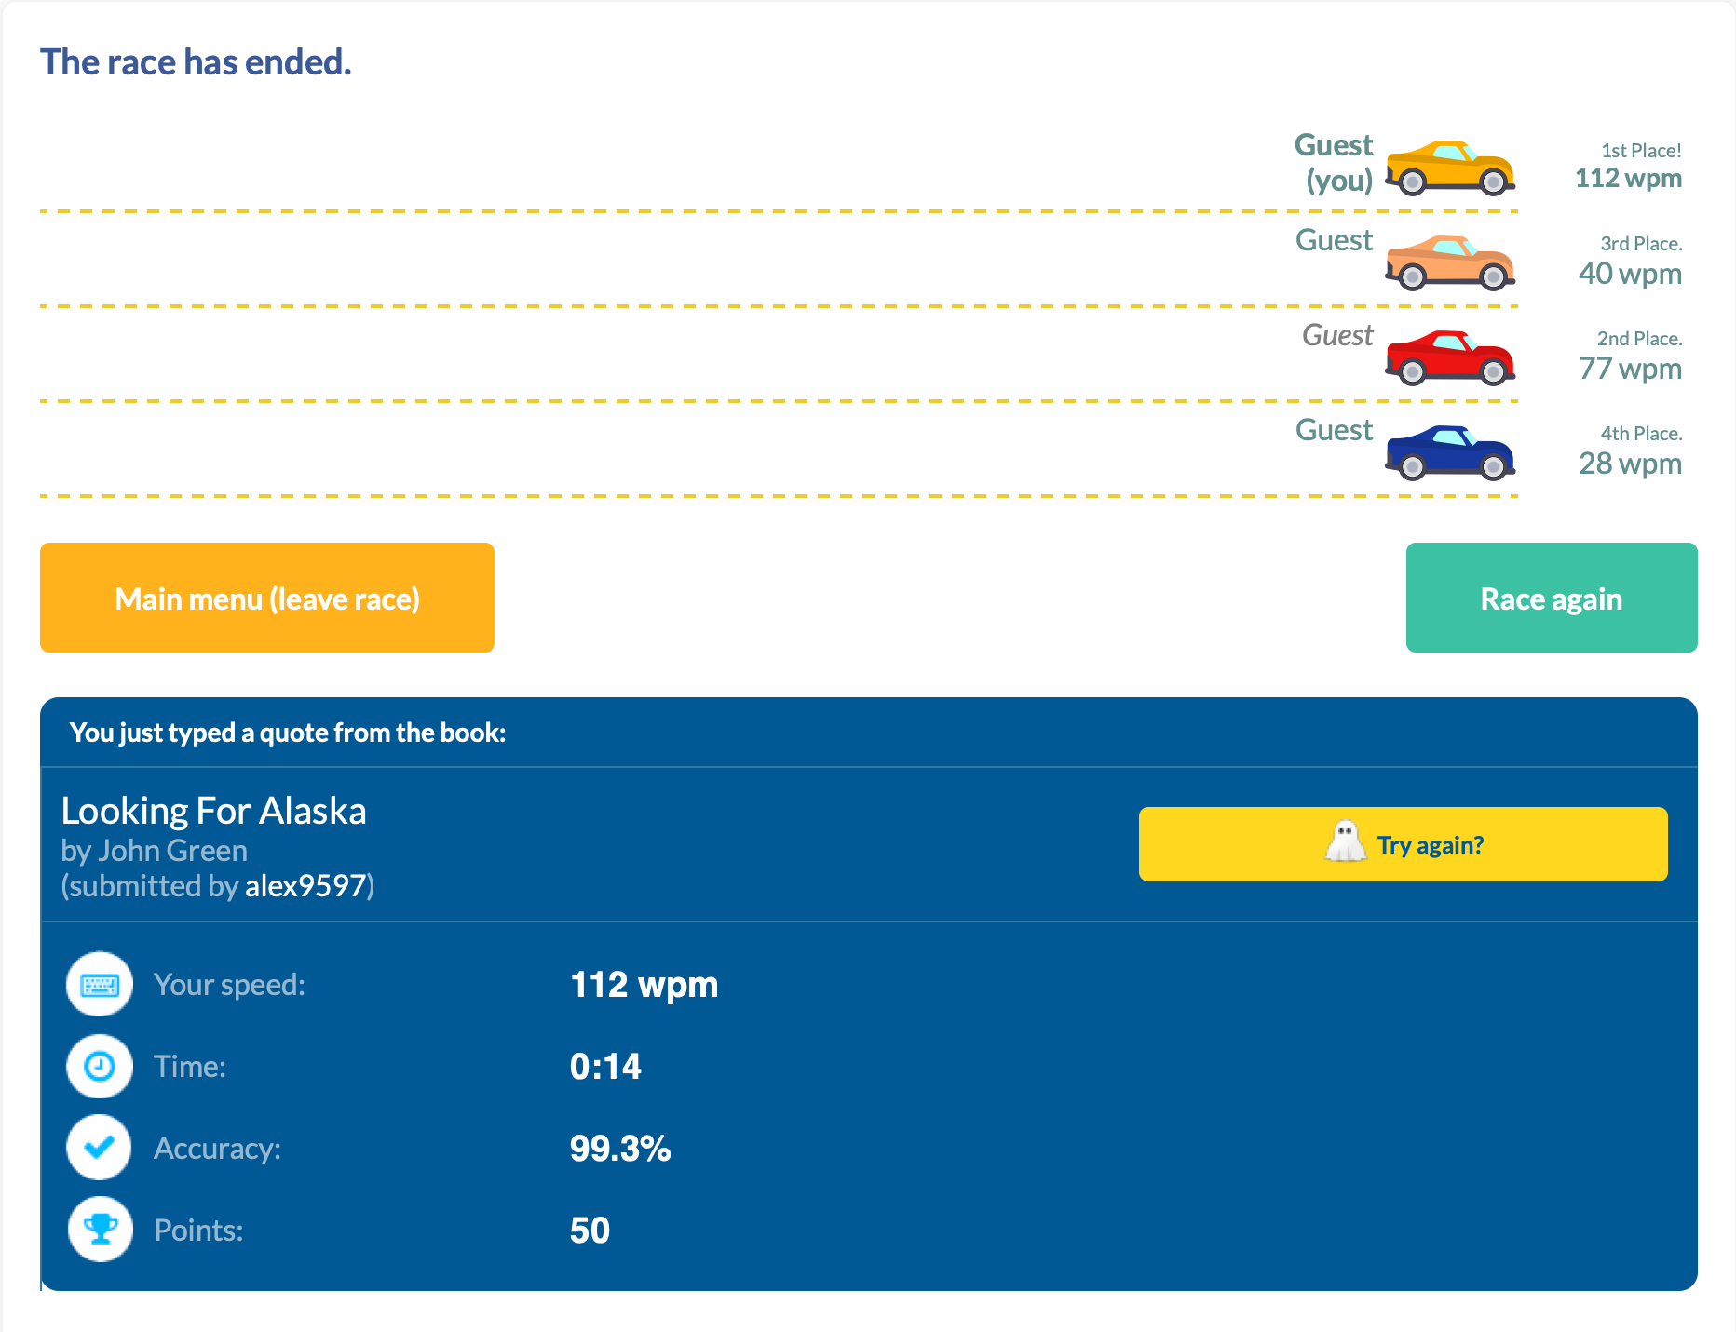
Task: Click the clock icon beside Time
Action: click(100, 1066)
